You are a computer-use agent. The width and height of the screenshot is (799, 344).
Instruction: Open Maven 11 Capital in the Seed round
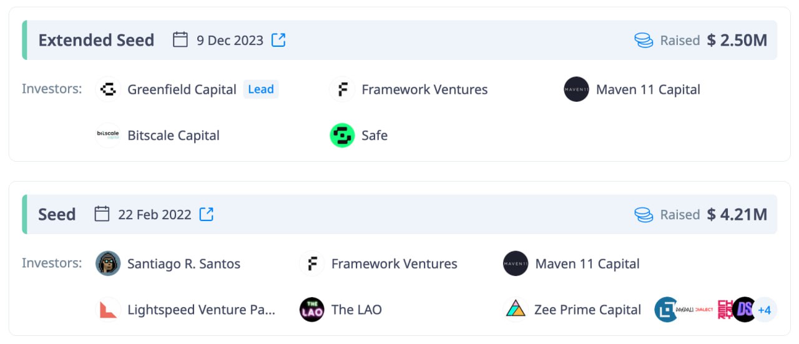[587, 263]
